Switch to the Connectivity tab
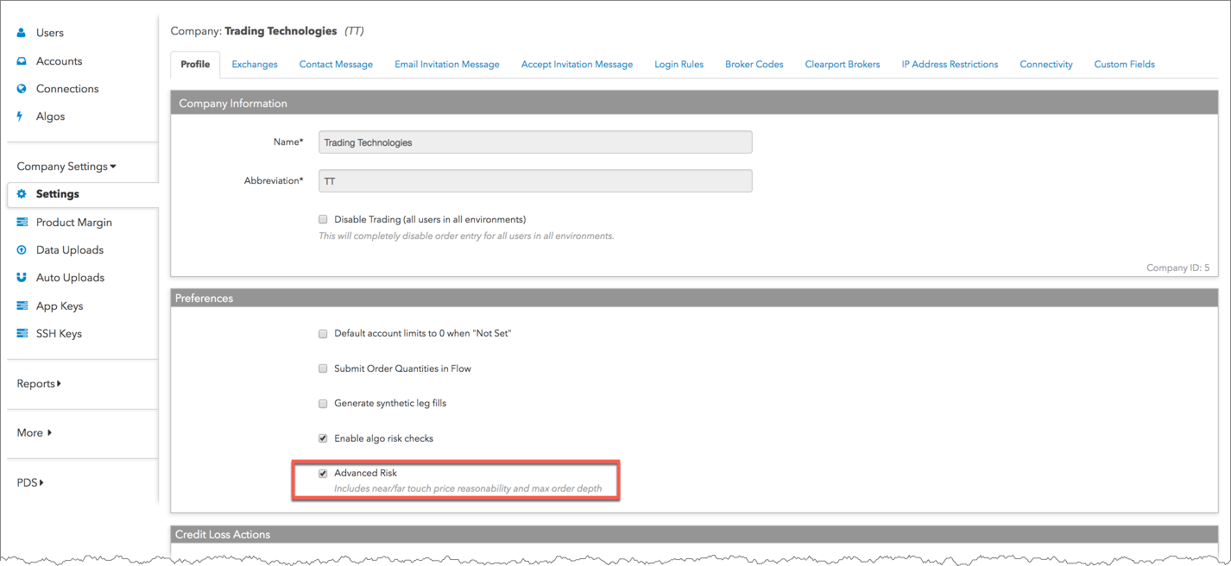Image resolution: width=1231 pixels, height=566 pixels. [1046, 65]
